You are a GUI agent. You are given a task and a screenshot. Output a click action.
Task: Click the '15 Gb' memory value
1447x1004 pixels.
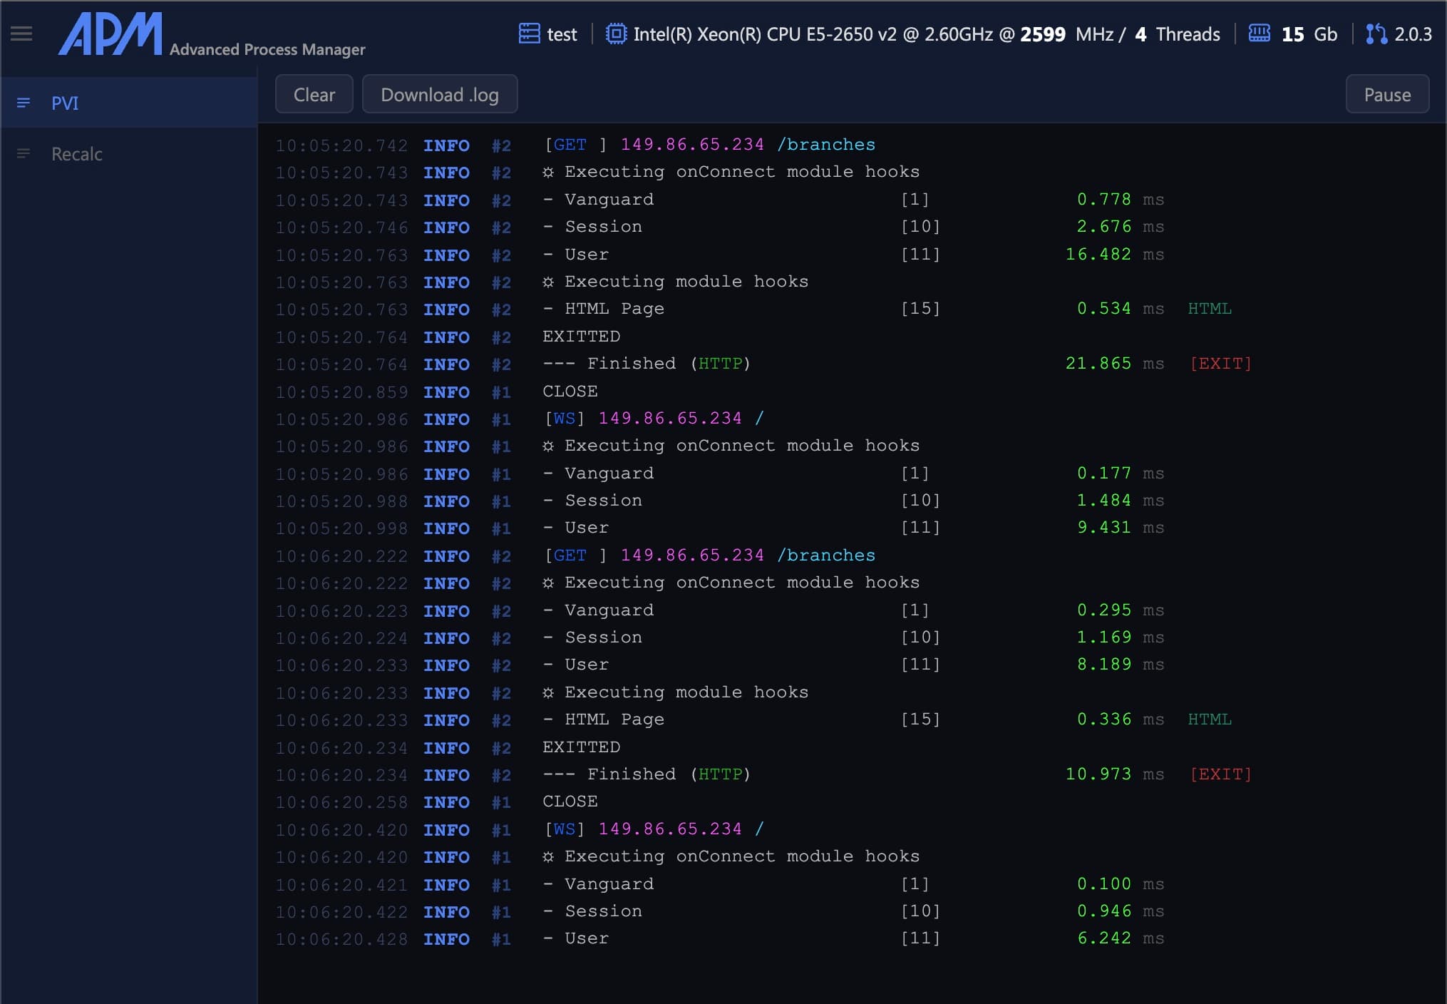coord(1309,34)
